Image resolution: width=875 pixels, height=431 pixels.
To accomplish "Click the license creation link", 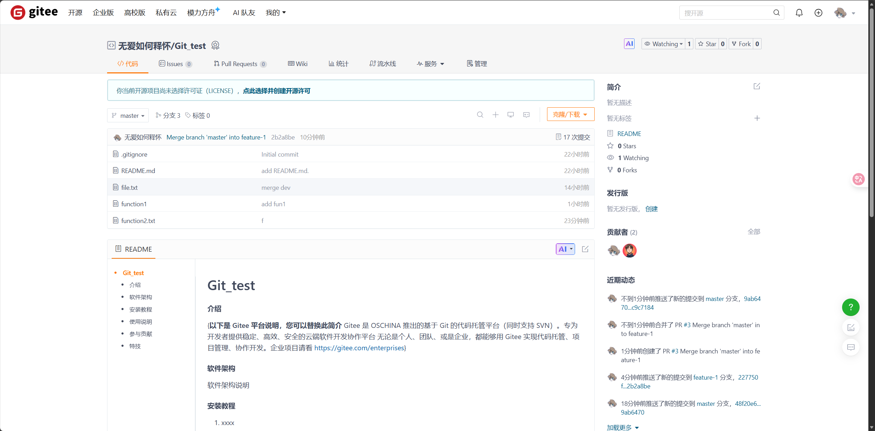I will [276, 91].
